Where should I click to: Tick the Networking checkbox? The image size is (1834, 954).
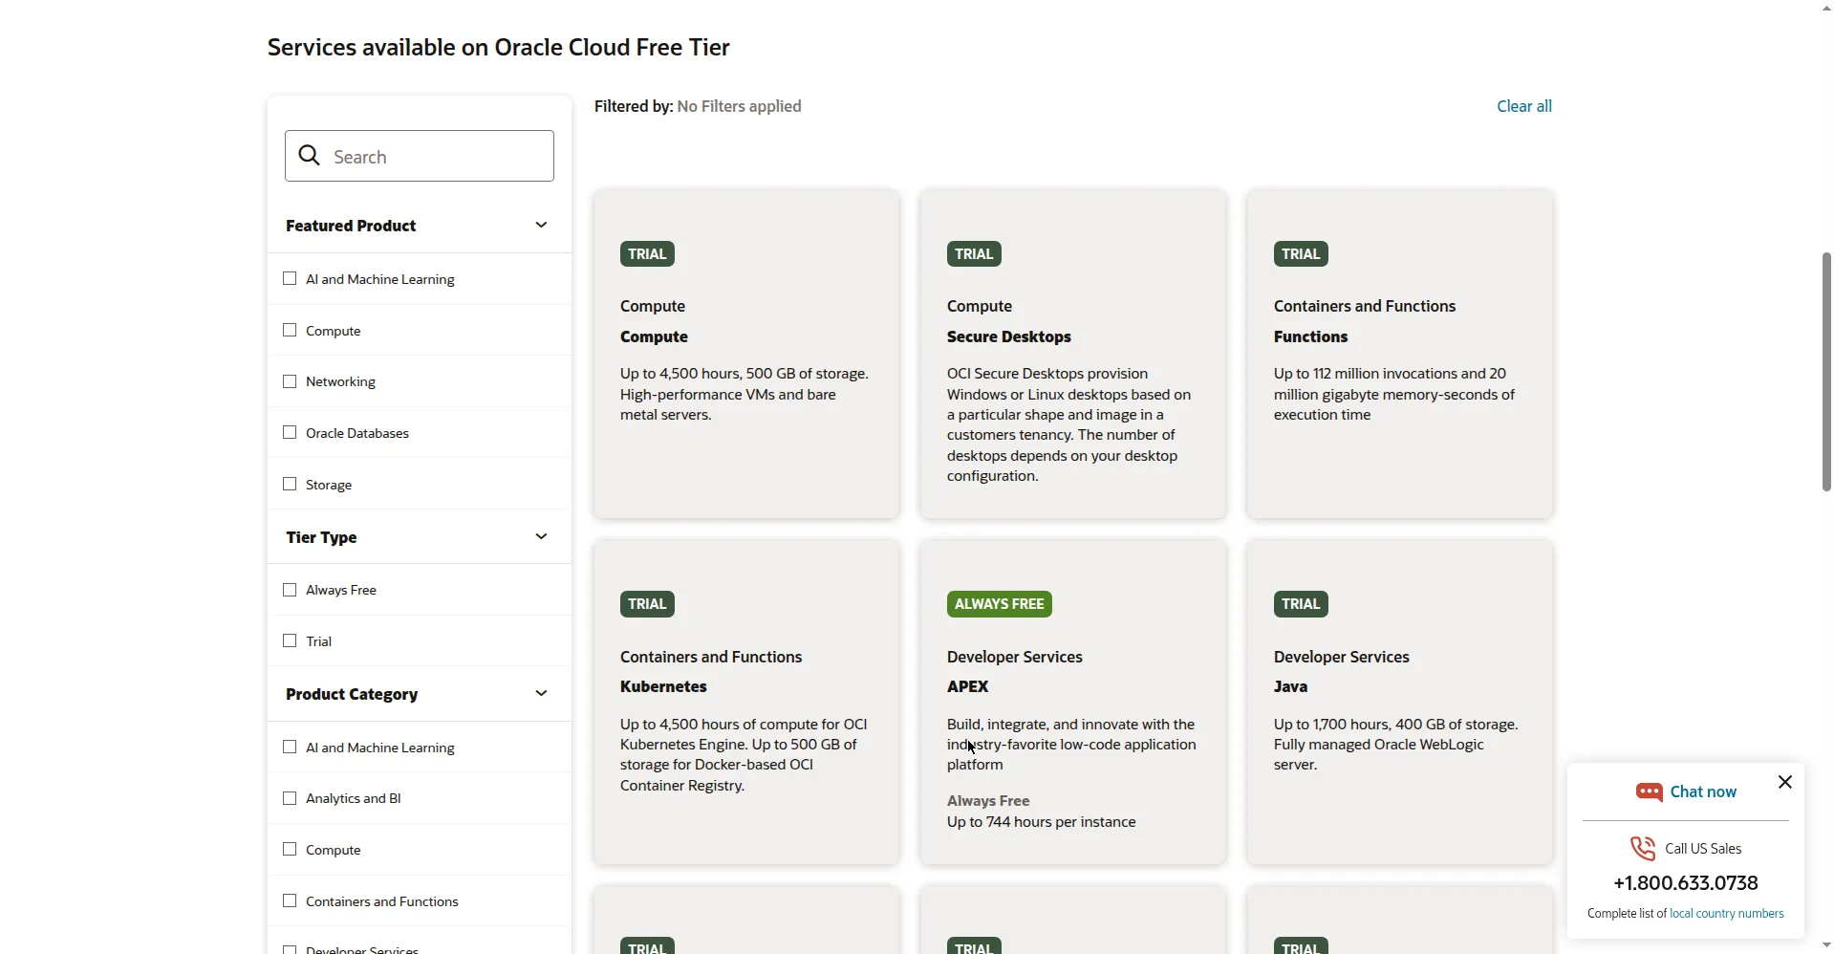pyautogui.click(x=290, y=381)
